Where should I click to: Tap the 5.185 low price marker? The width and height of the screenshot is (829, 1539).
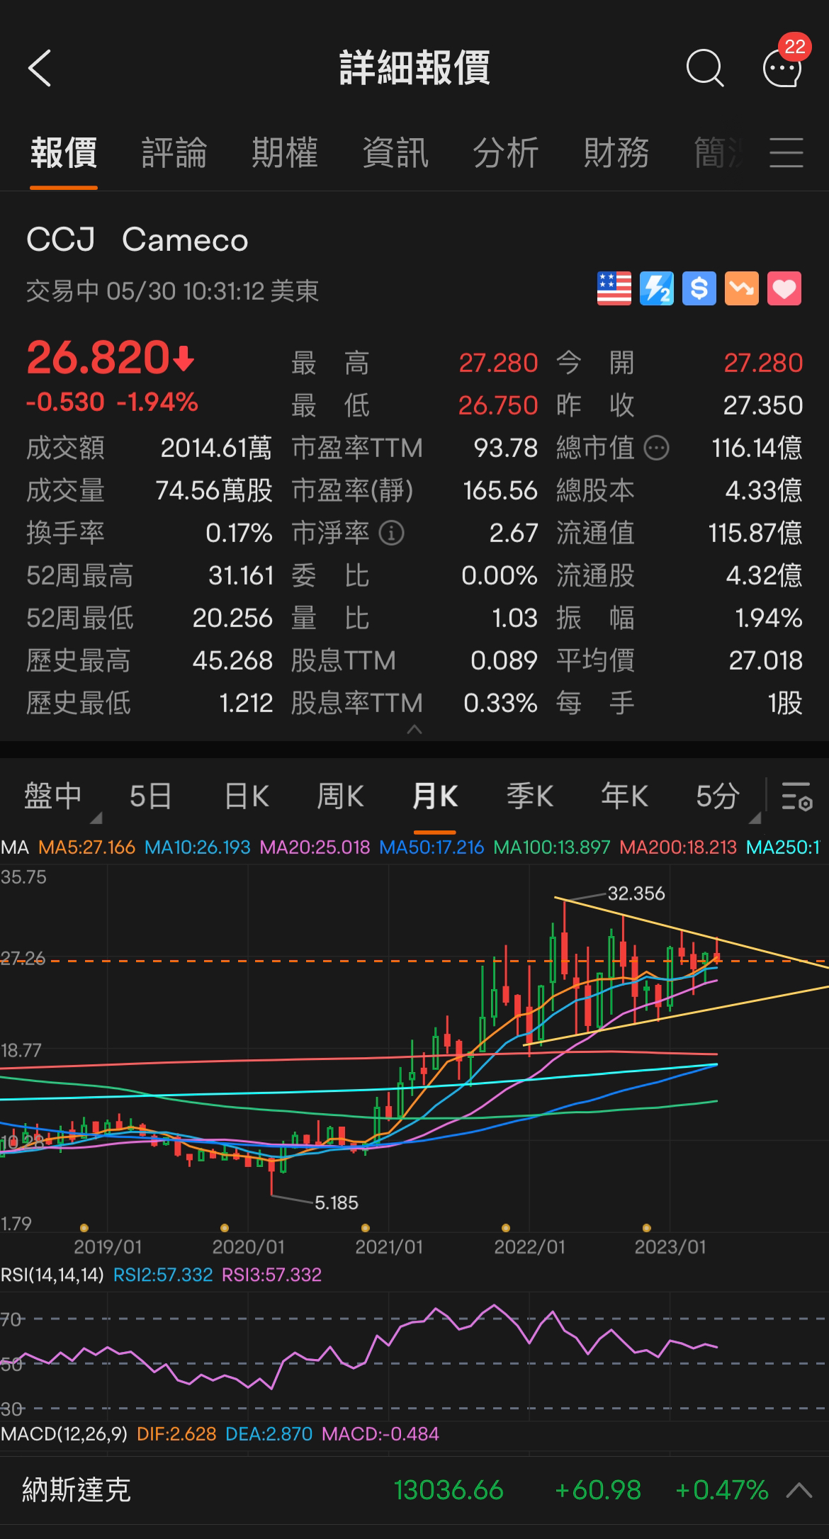337,1202
